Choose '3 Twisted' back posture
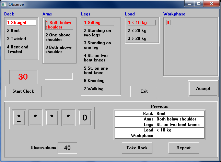The height and width of the screenshot is (162, 221). (x=16, y=39)
